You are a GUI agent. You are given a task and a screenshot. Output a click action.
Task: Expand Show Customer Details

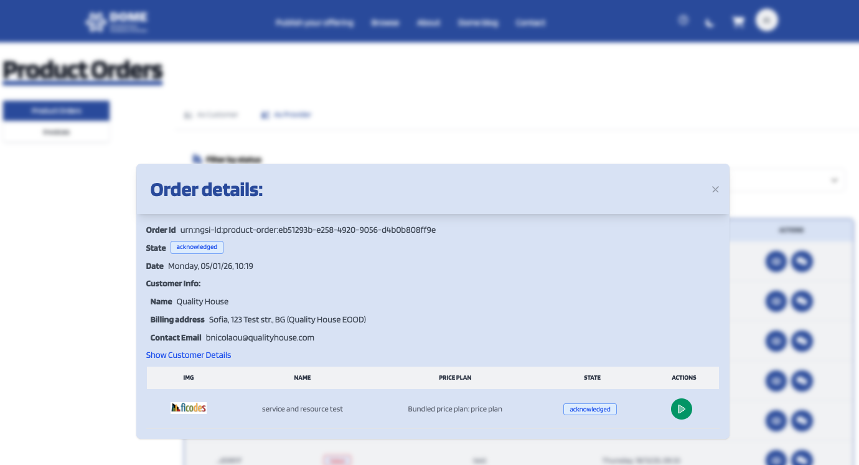tap(188, 355)
